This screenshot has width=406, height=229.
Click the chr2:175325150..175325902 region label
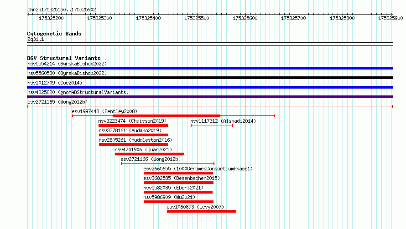coord(62,10)
